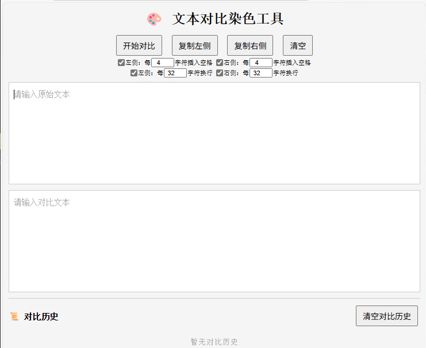
Task: Click right side 字符换行 label
Action: [x=286, y=73]
